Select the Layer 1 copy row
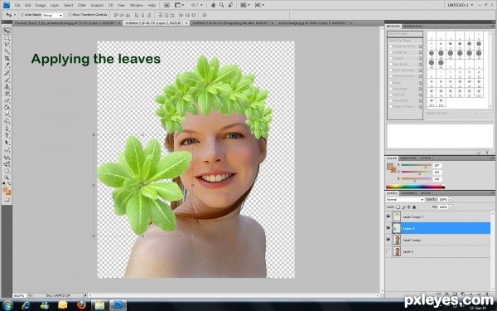Viewport: 497px width, 311px height. click(437, 240)
